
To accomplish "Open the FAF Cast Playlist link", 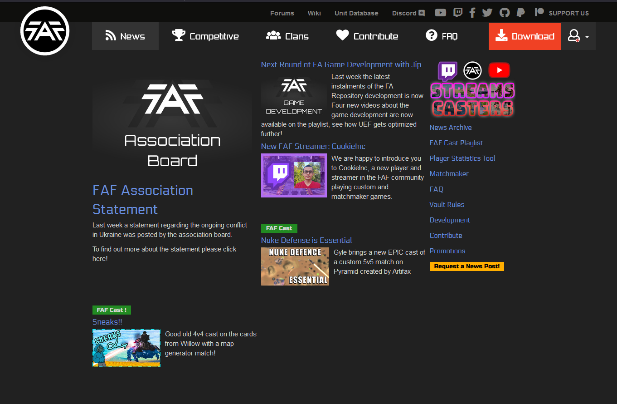I will pos(456,143).
